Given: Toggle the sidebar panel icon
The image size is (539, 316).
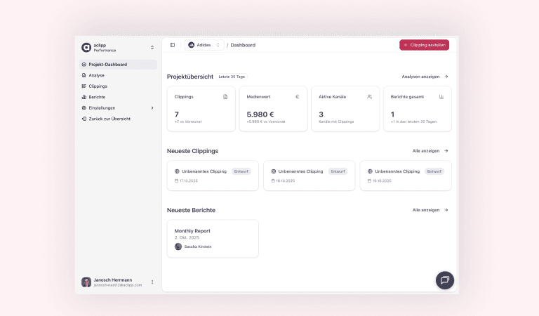Looking at the screenshot, I should click(173, 45).
